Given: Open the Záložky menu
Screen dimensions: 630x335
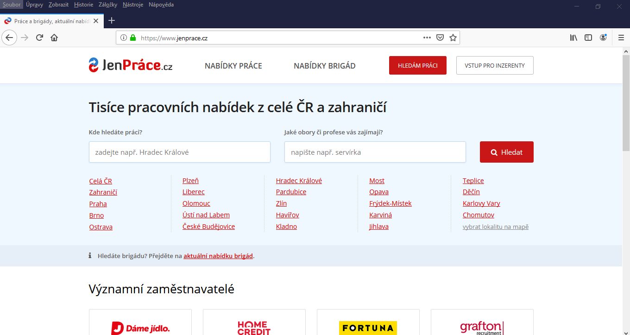Looking at the screenshot, I should click(108, 5).
